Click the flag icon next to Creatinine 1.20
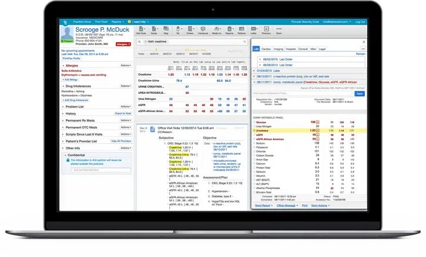Viewport: 426px width, 257px height. (318, 130)
